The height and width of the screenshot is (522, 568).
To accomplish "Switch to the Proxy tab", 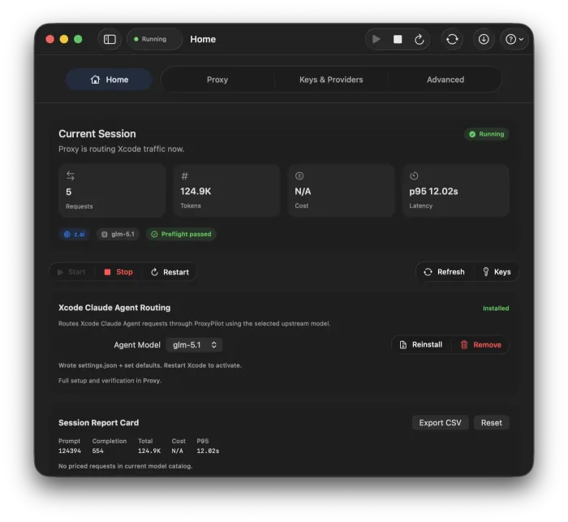I will point(217,80).
